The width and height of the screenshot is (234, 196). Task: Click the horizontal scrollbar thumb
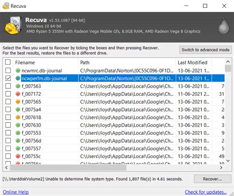click(x=68, y=168)
